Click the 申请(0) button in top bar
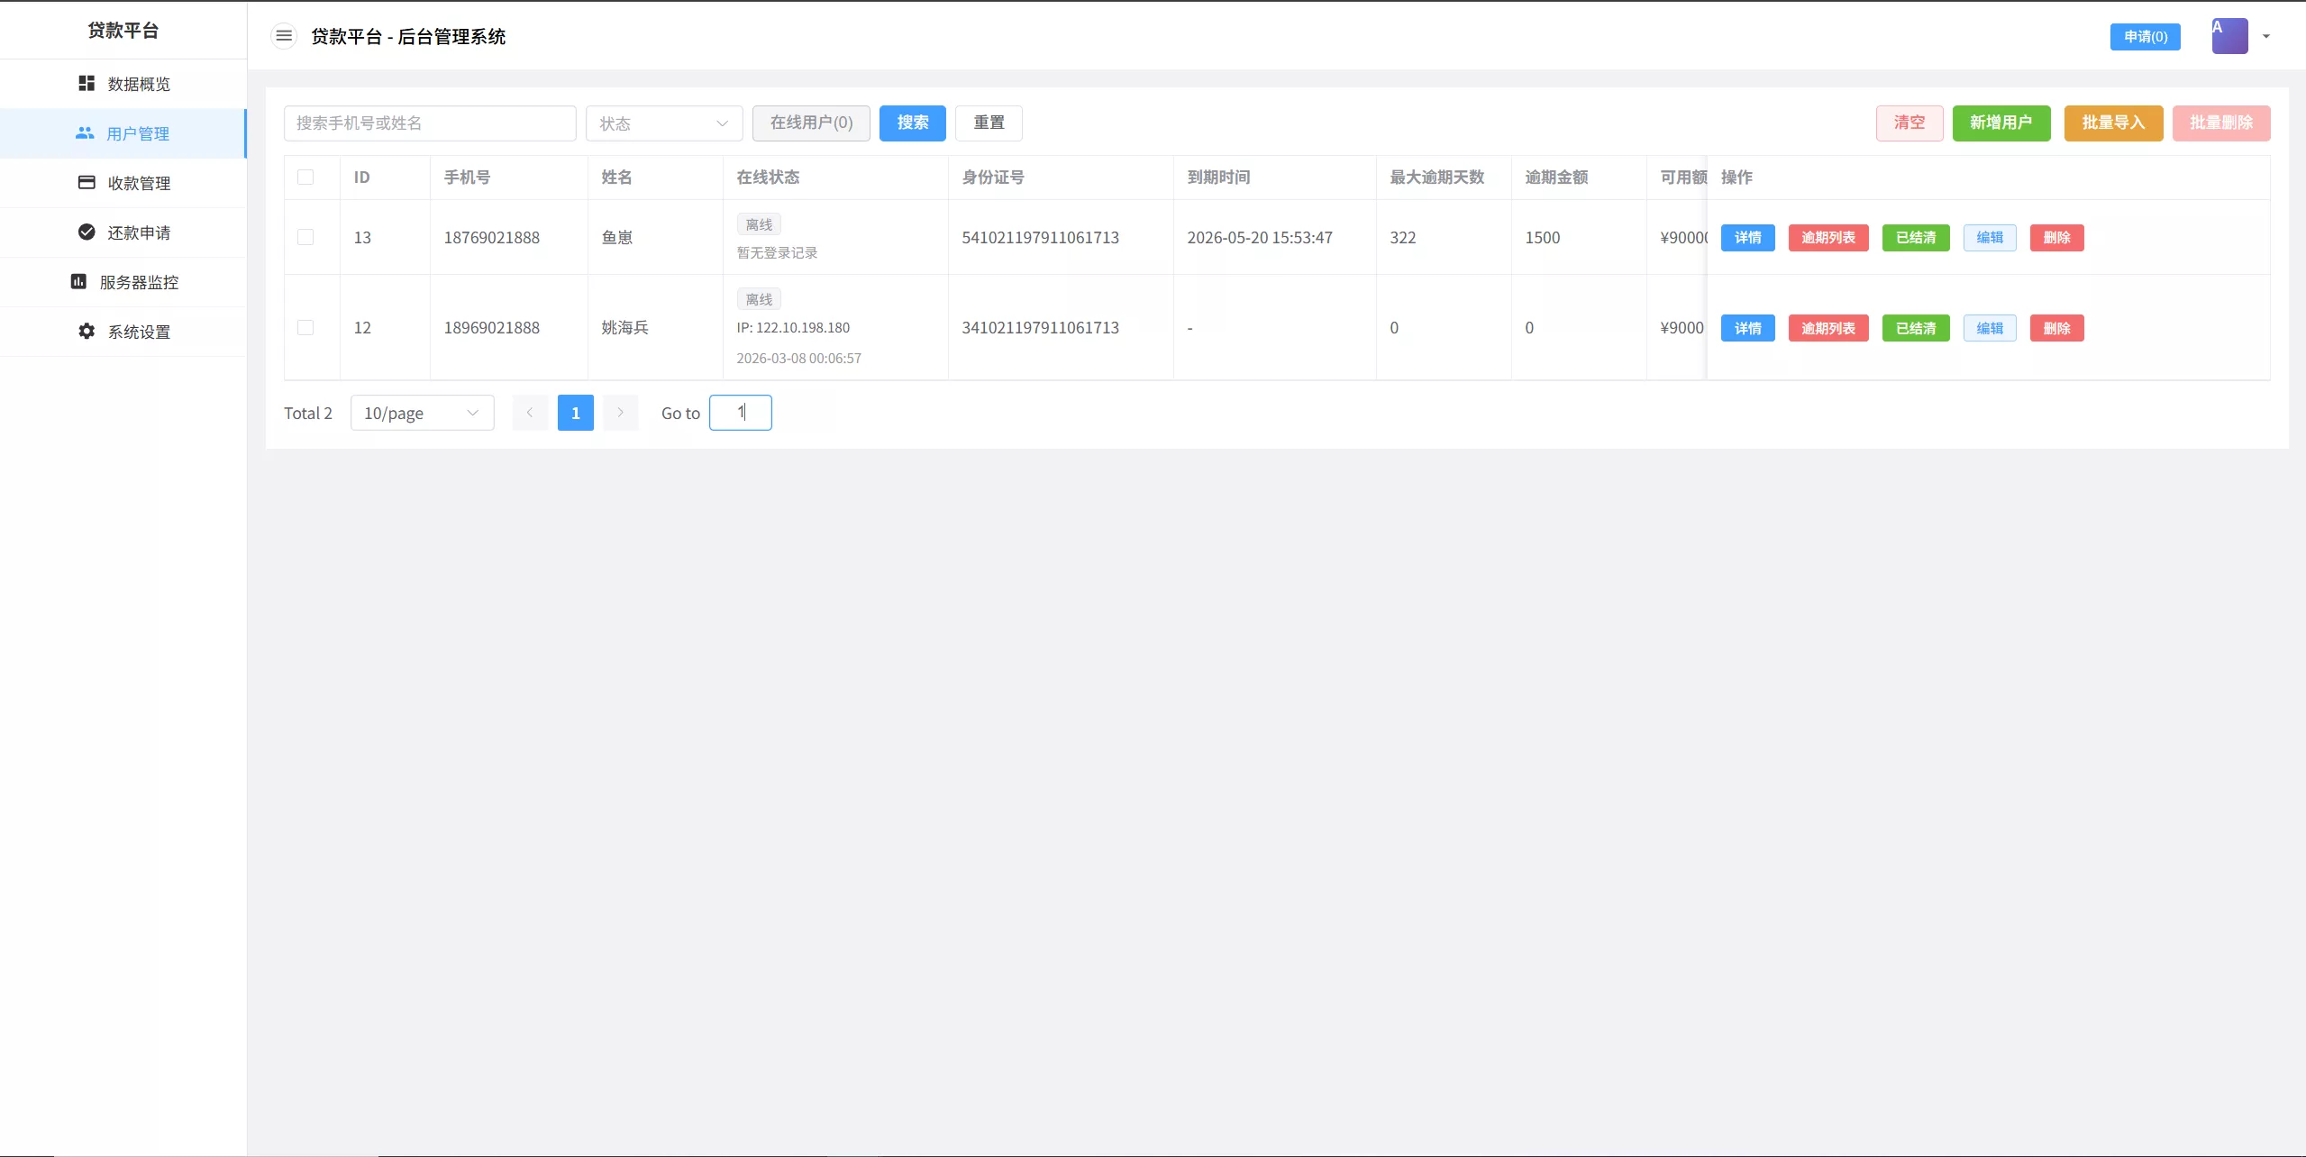 [2146, 36]
